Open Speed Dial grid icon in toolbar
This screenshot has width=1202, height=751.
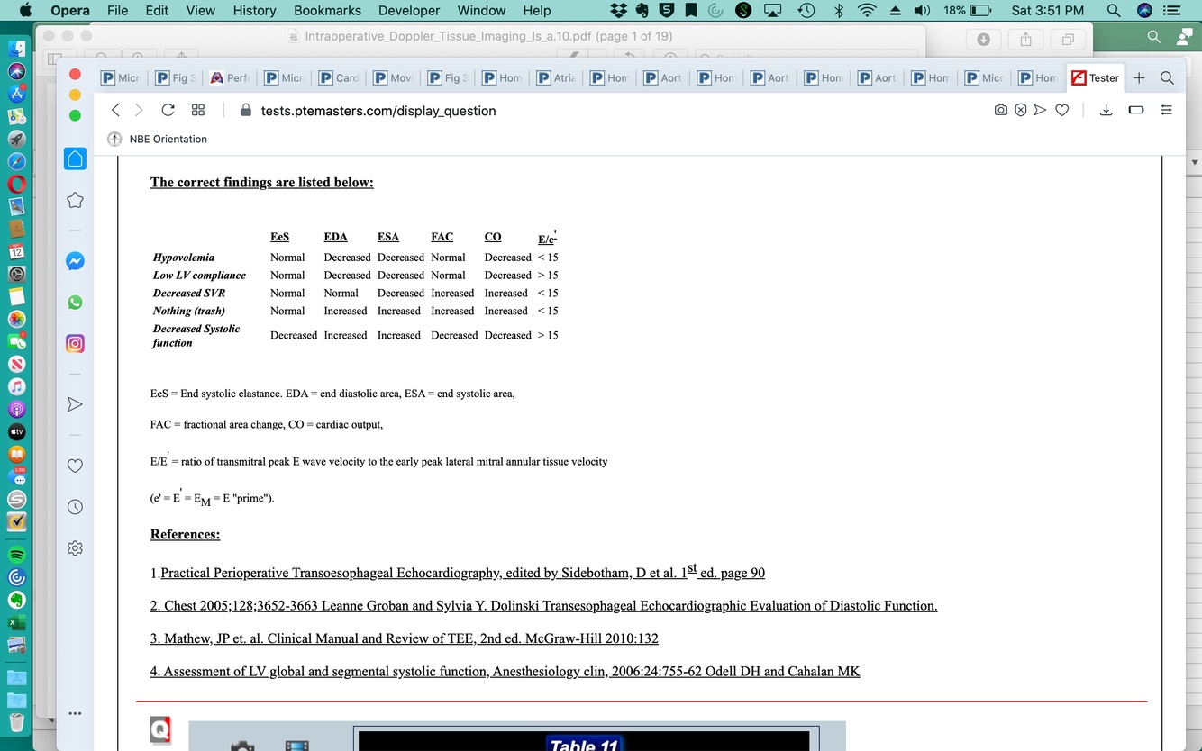[198, 110]
